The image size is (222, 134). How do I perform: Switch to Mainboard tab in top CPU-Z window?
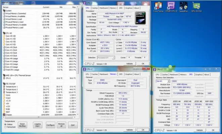point(104,8)
